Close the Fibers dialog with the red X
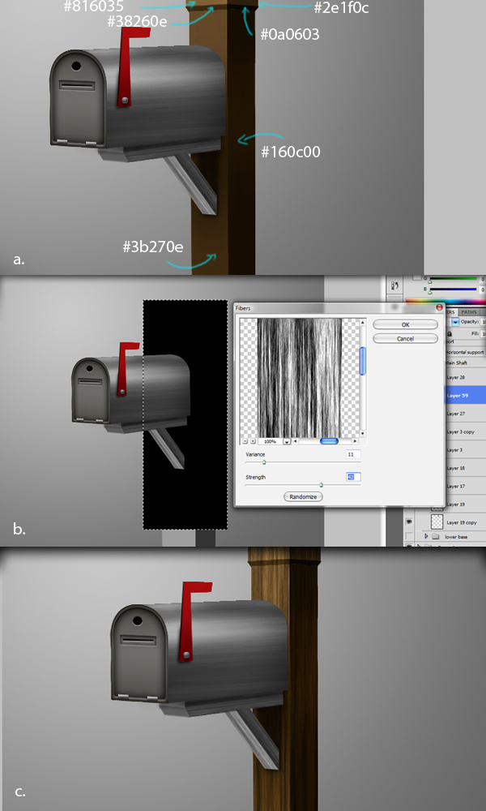 (x=440, y=307)
